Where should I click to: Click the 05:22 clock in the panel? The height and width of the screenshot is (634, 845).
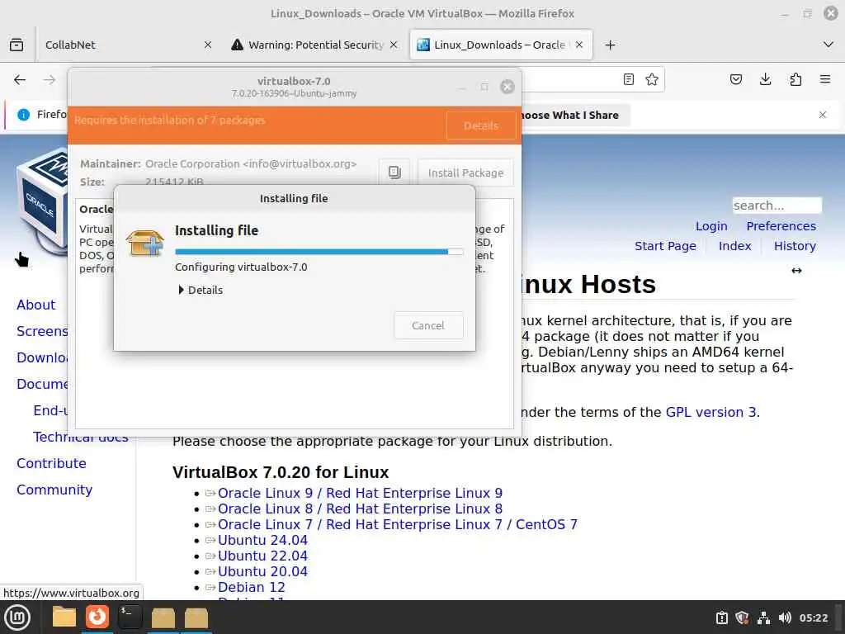click(x=813, y=617)
